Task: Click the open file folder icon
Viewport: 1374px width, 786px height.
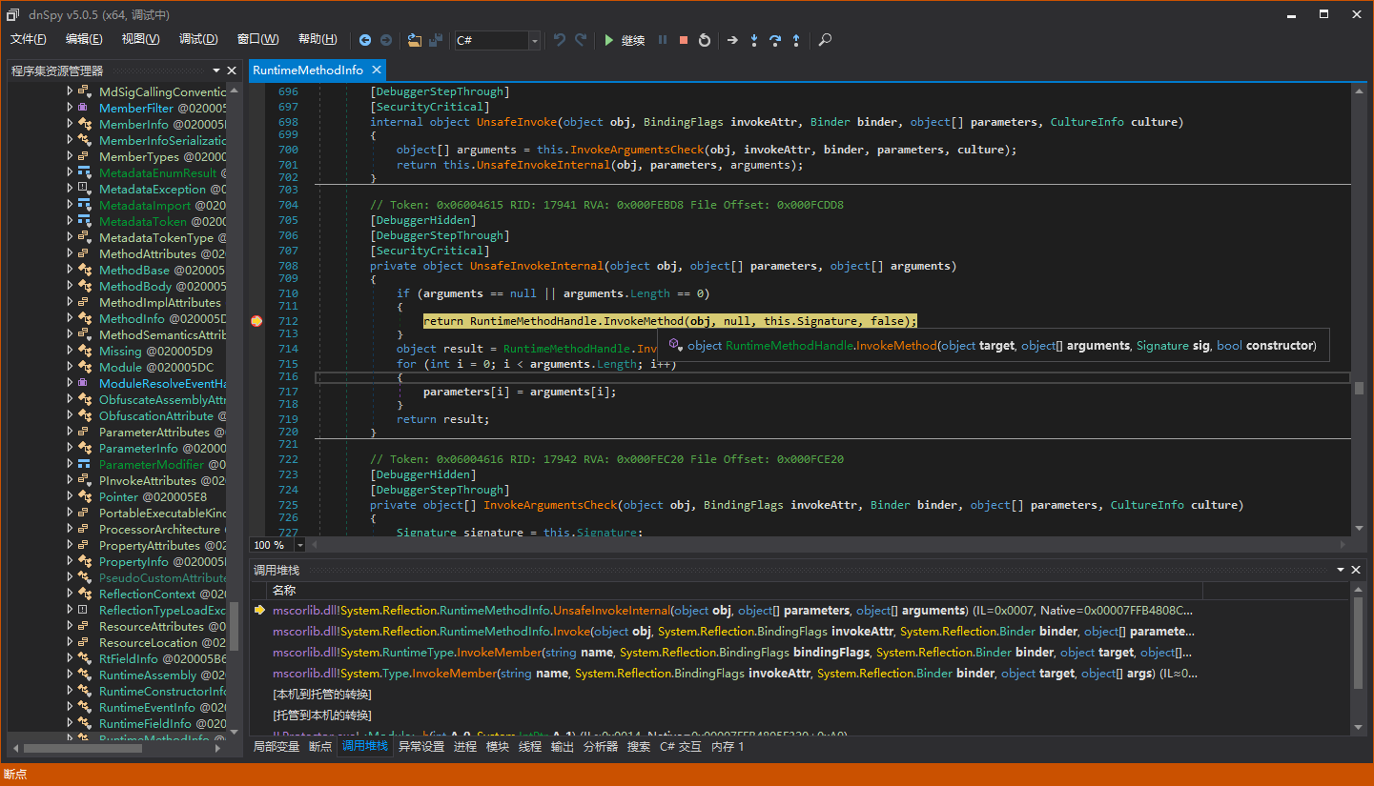Action: pyautogui.click(x=415, y=40)
